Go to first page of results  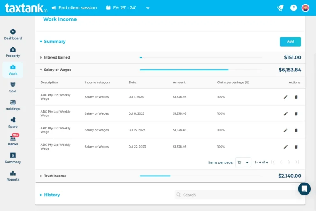point(273,162)
